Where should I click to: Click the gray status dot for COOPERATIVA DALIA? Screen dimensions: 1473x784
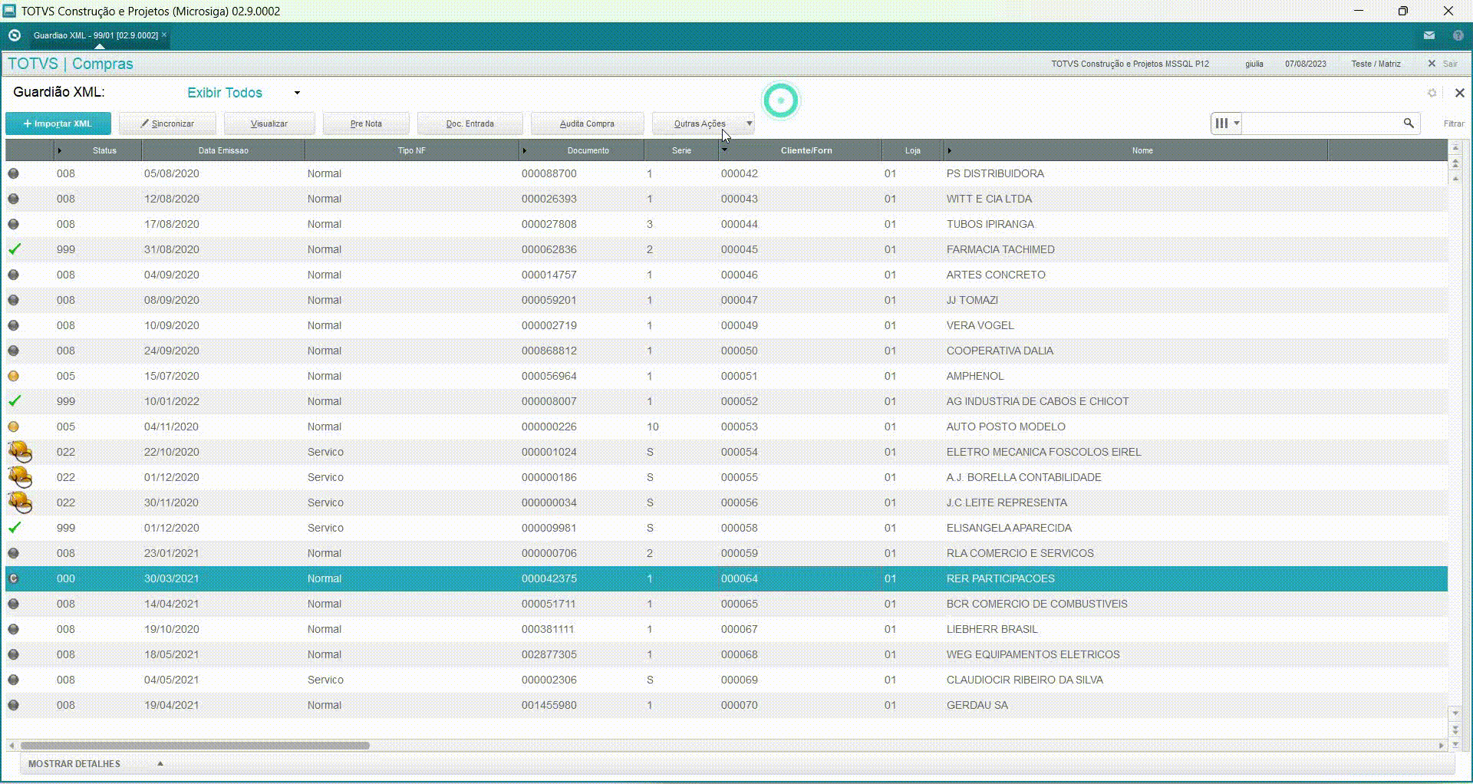pos(13,351)
